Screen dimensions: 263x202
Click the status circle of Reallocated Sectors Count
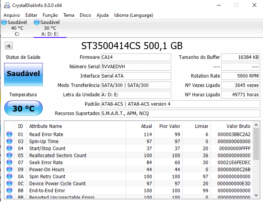pos(9,155)
